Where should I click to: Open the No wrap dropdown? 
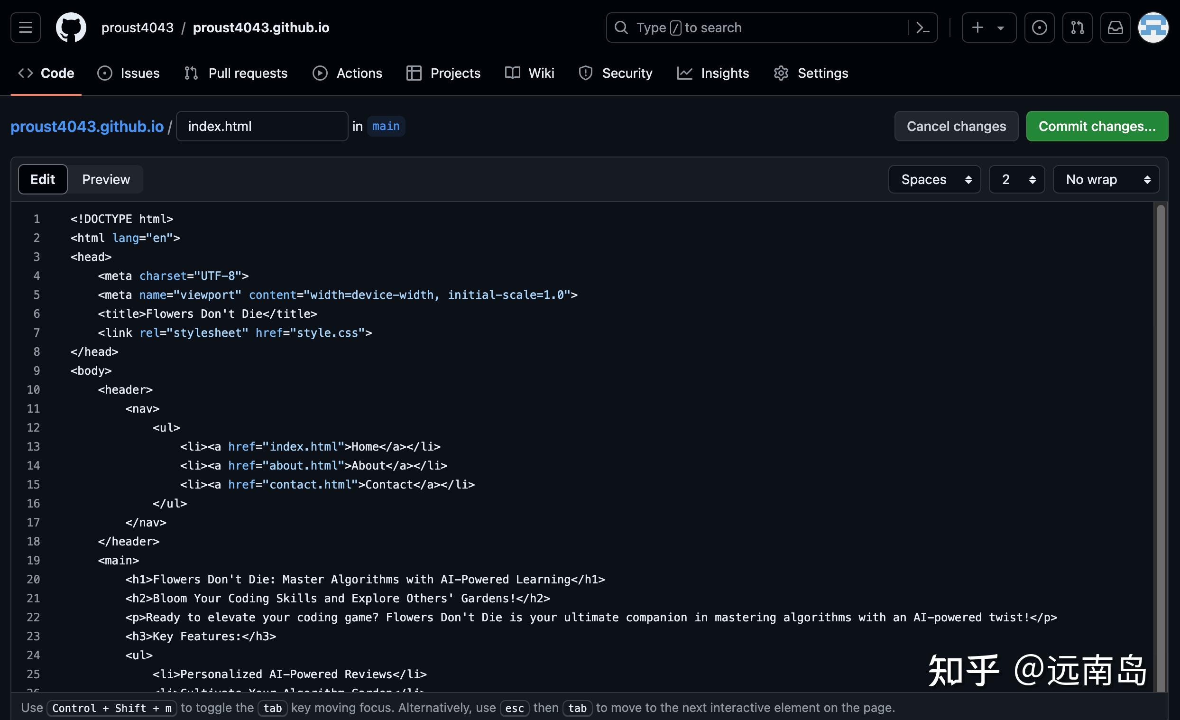pos(1105,179)
